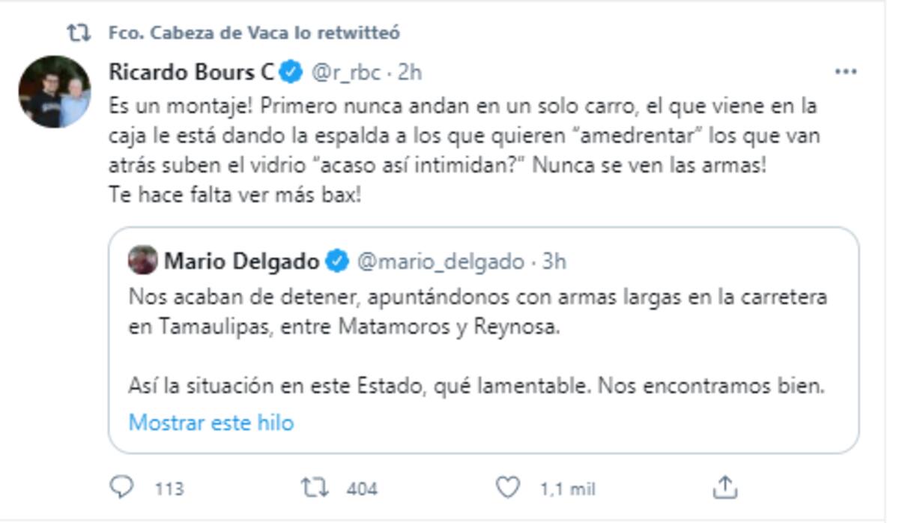The height and width of the screenshot is (523, 899).
Task: Open Mario Delgado's small avatar
Action: 143,260
